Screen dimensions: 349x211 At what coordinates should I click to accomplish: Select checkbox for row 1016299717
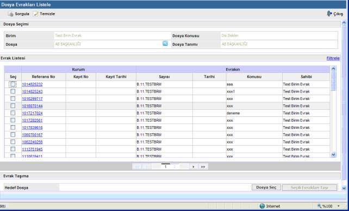click(13, 98)
